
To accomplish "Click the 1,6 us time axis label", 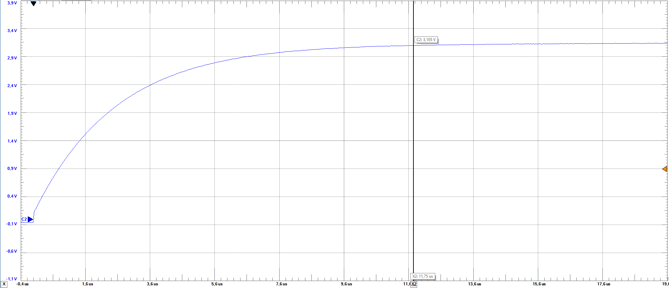I will tap(88, 284).
